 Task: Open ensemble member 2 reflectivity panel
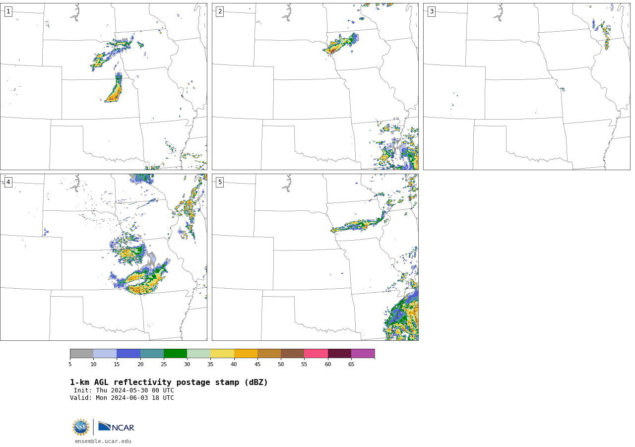tap(315, 86)
